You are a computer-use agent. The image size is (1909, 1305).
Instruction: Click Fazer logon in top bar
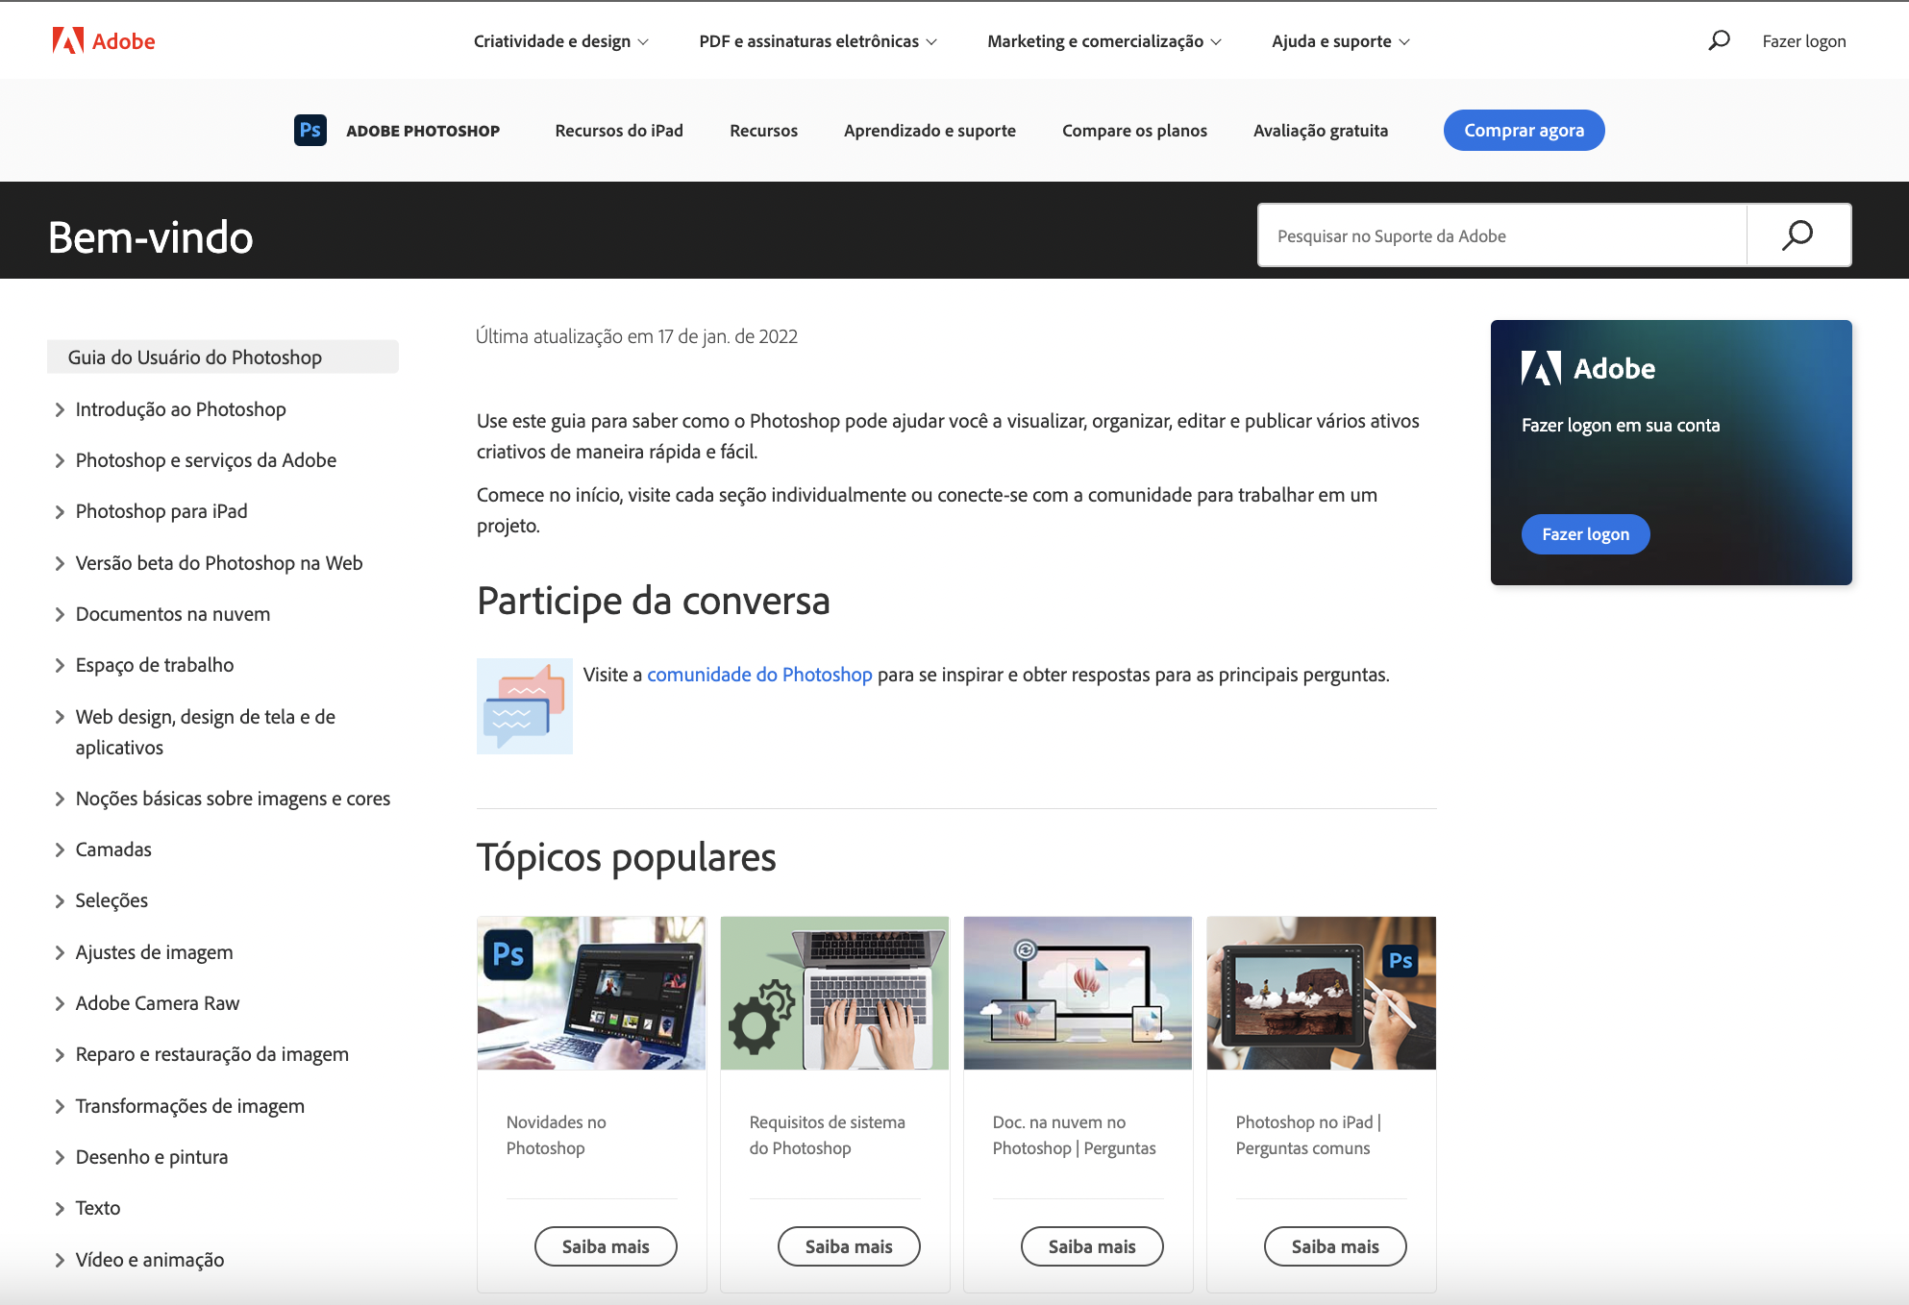click(x=1803, y=41)
